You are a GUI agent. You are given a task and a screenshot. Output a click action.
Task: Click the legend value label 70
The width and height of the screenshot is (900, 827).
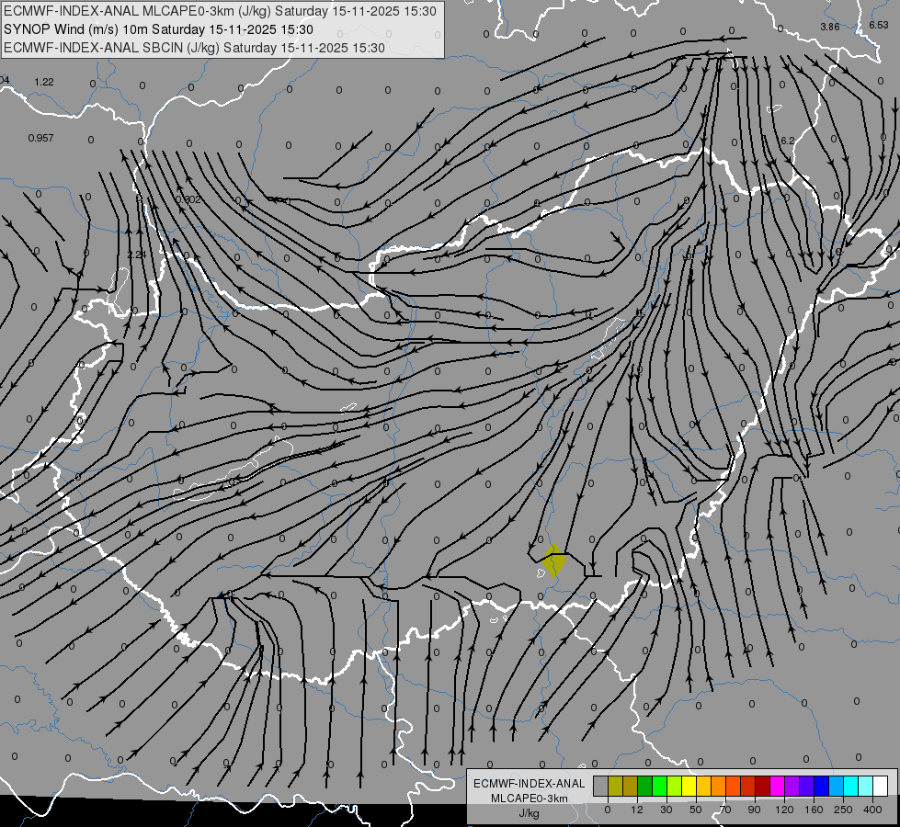[725, 810]
